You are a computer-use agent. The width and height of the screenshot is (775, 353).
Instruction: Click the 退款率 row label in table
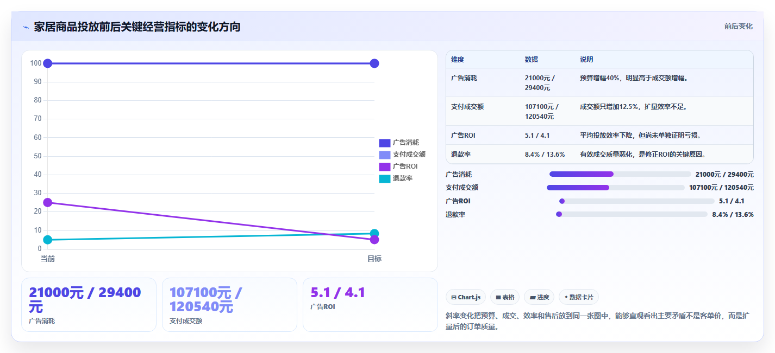(x=461, y=155)
